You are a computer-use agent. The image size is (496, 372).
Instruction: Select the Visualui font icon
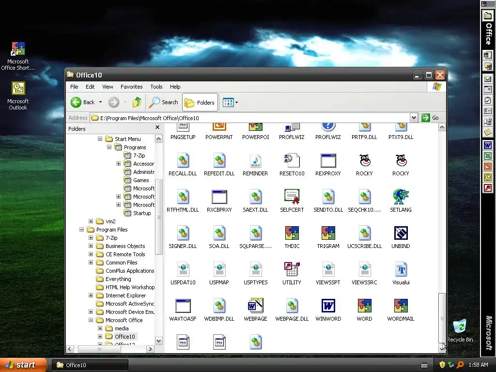(x=401, y=269)
